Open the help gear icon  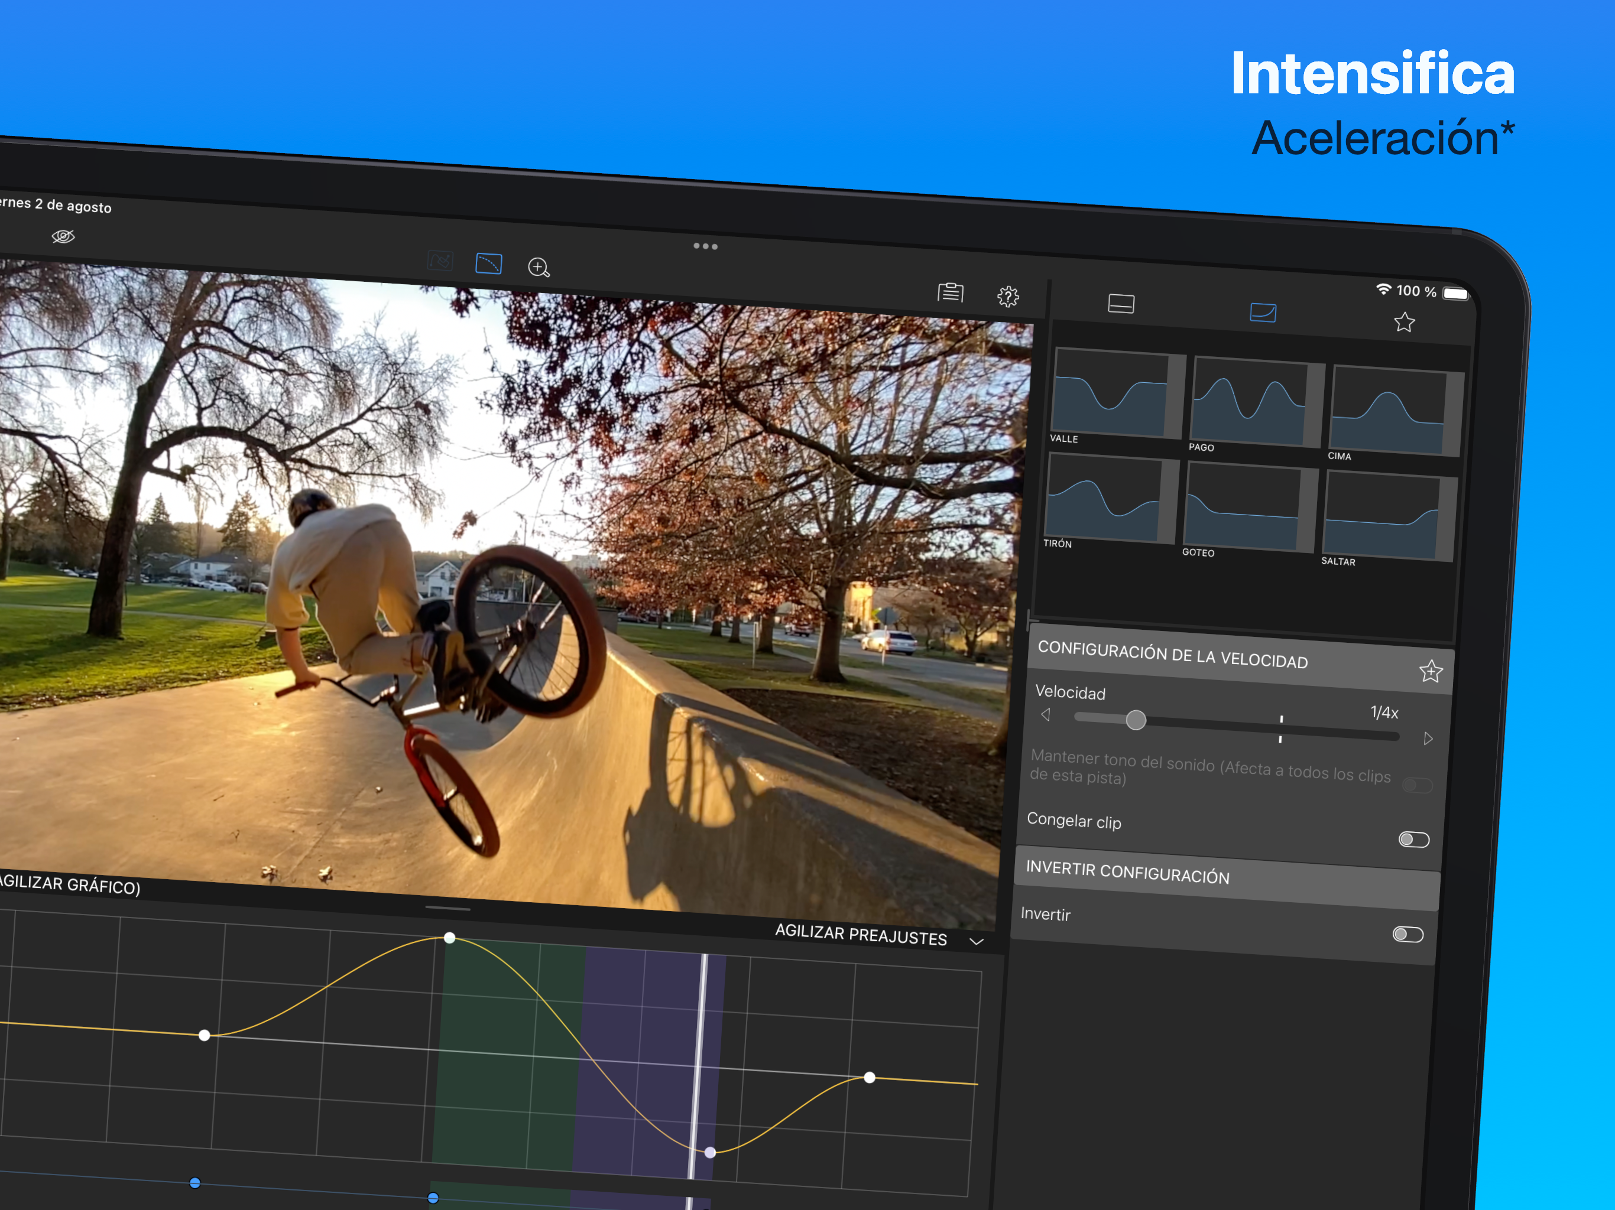tap(1007, 297)
